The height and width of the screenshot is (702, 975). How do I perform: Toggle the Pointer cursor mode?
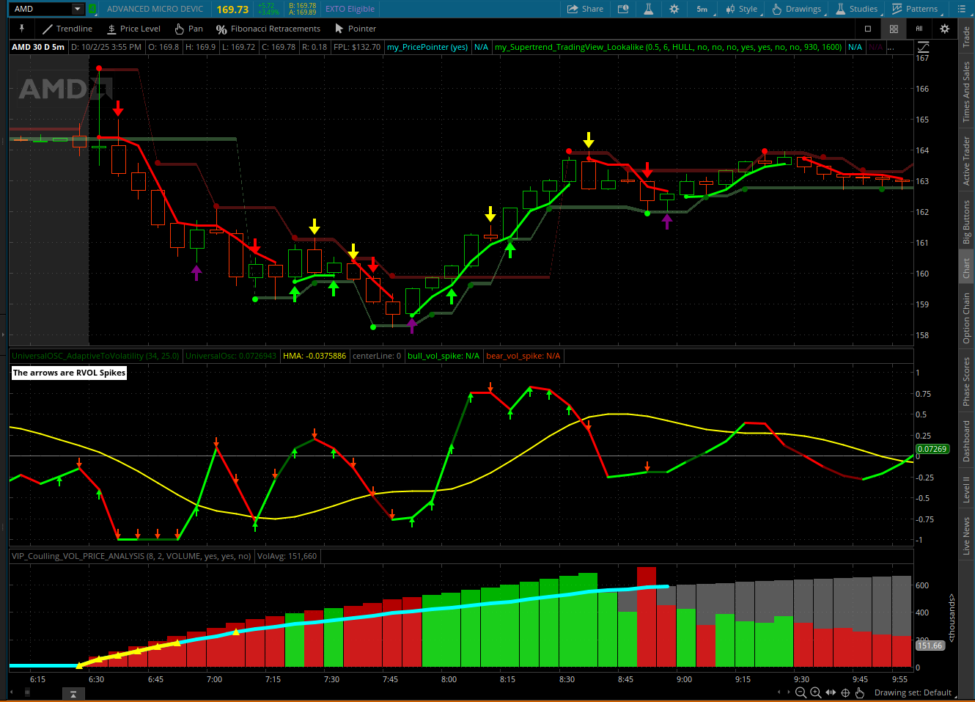(356, 29)
